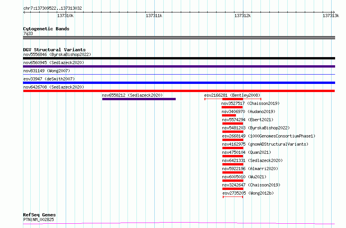The image size is (346, 228).
Task: Select red bar under nsv5574294
Action: 232,124
